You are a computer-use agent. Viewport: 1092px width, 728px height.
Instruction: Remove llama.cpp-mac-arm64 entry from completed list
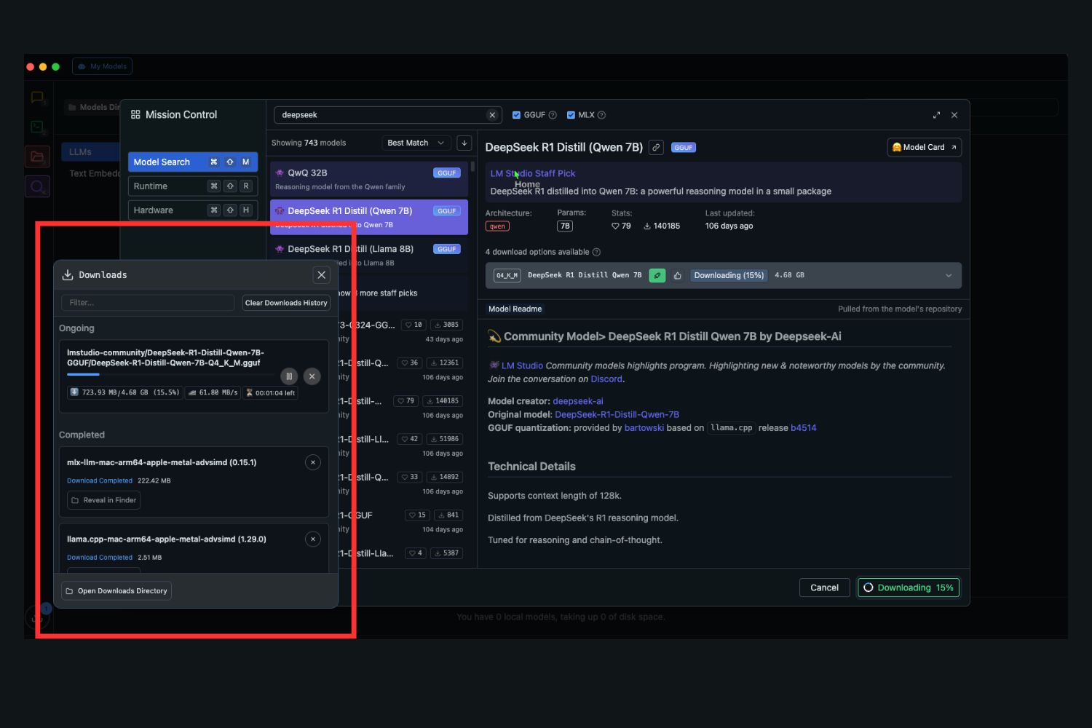pyautogui.click(x=313, y=539)
